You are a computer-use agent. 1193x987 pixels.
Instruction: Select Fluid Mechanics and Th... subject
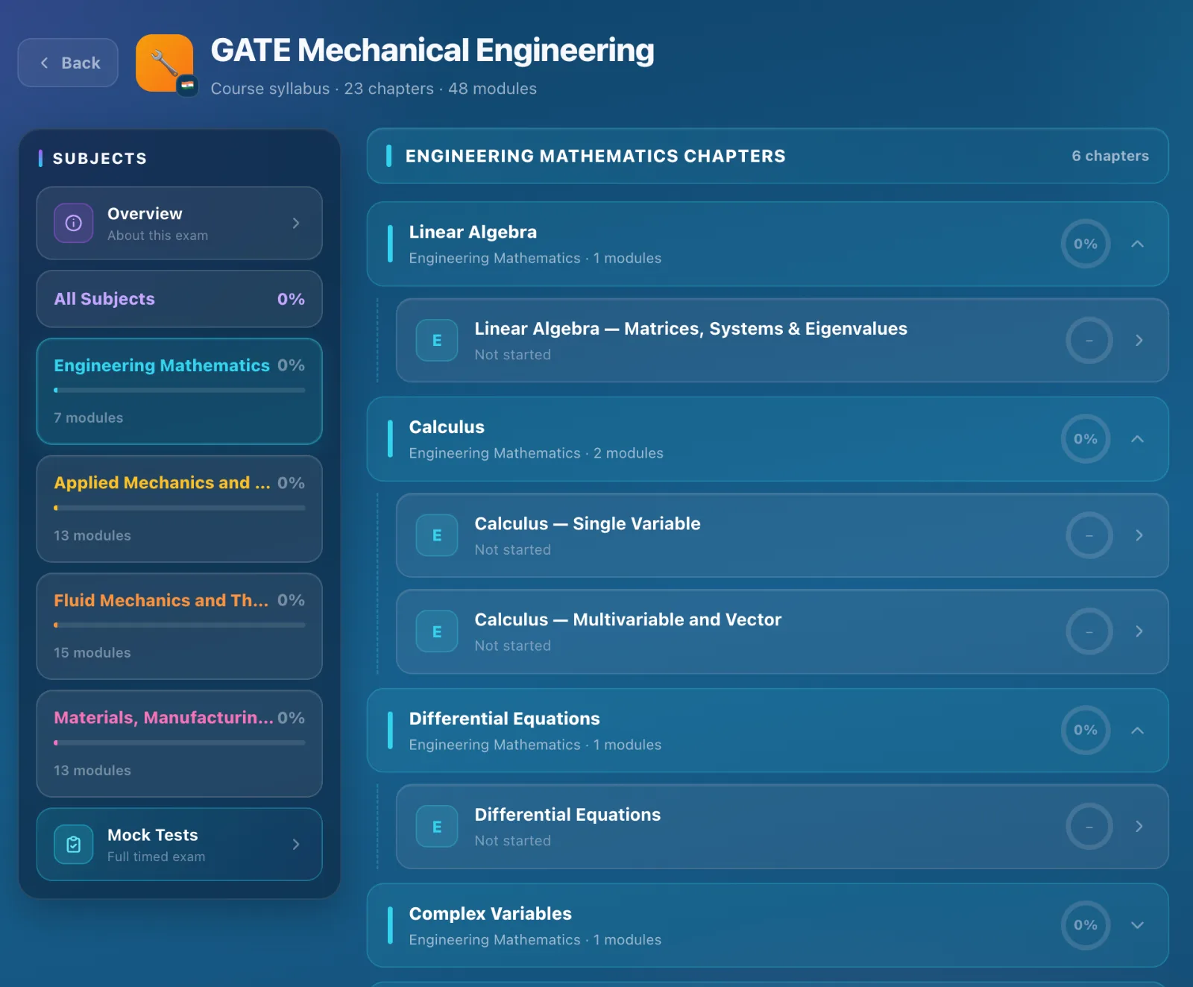[179, 626]
